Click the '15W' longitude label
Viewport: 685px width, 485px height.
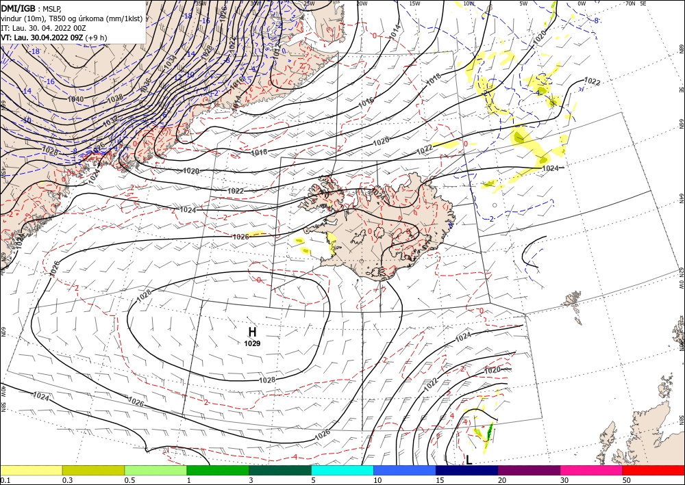click(414, 3)
